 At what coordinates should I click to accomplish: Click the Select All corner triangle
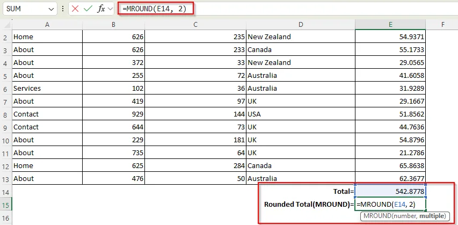coord(8,25)
